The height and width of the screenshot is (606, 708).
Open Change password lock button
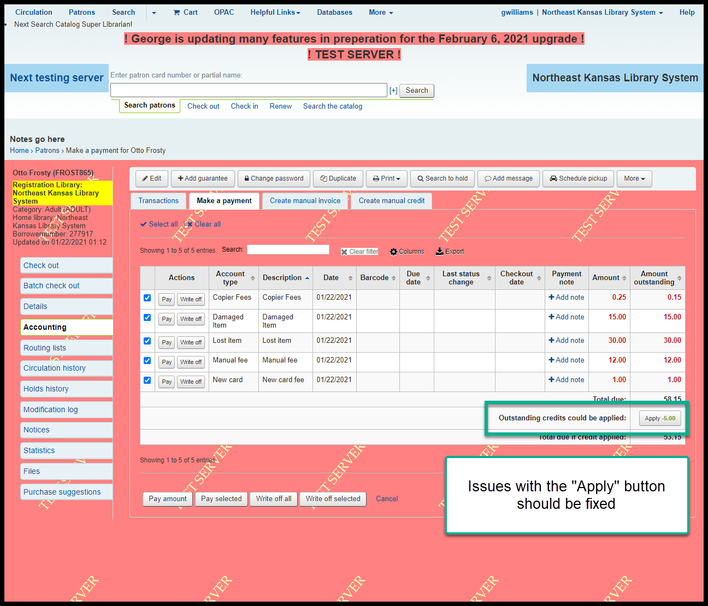(274, 179)
